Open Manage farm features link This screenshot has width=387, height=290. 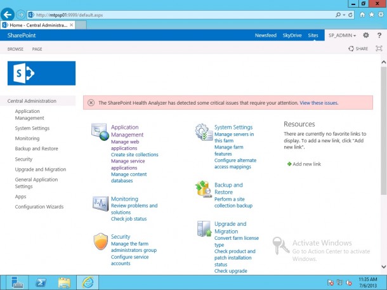pyautogui.click(x=229, y=150)
